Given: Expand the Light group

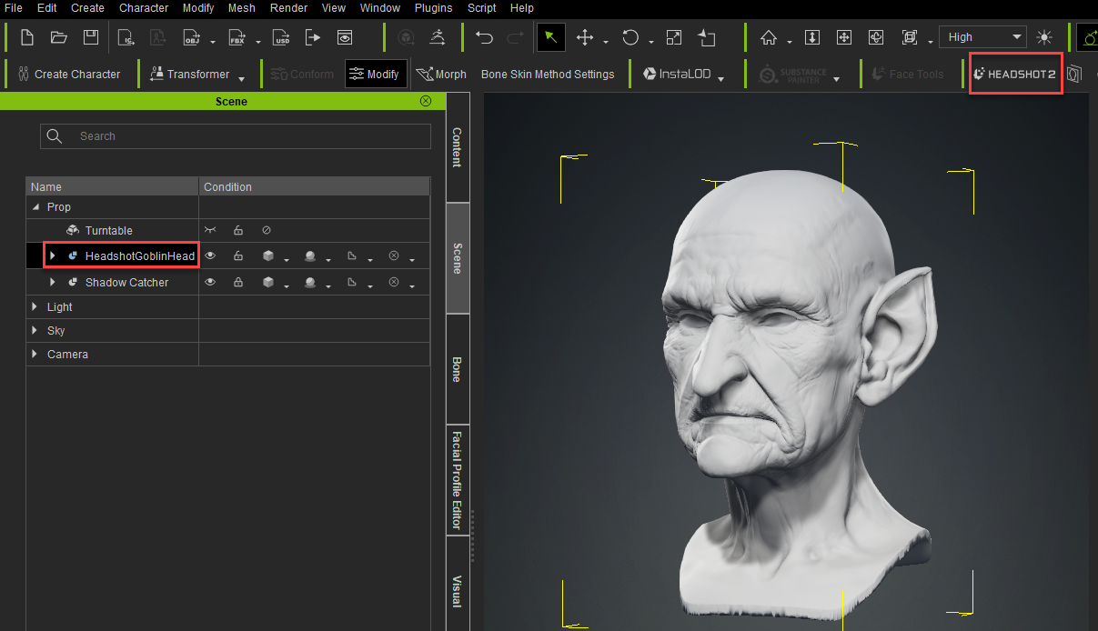Looking at the screenshot, I should click(35, 306).
